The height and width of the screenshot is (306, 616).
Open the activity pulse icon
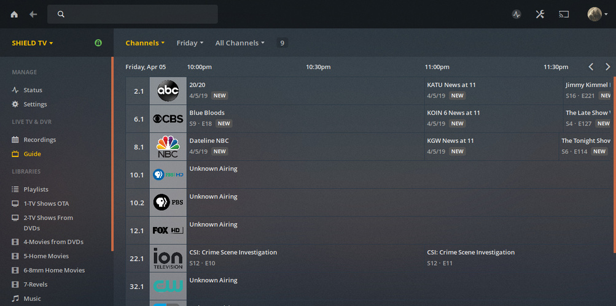point(517,15)
